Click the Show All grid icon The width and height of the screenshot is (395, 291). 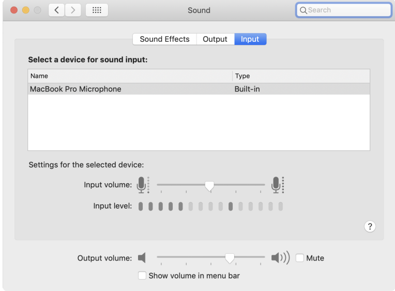pyautogui.click(x=96, y=10)
